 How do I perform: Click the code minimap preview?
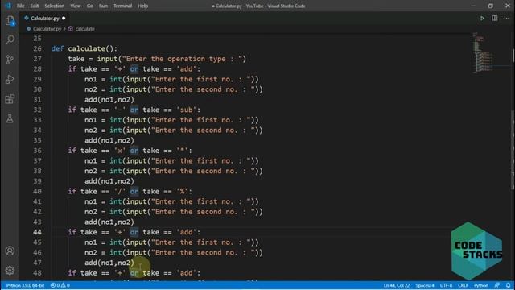(x=482, y=52)
